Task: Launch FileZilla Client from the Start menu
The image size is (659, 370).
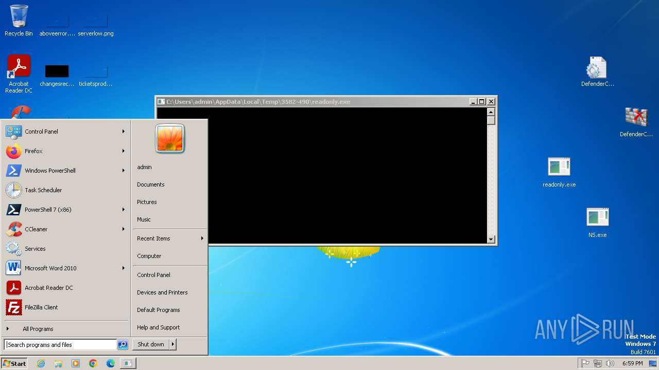Action: point(66,307)
